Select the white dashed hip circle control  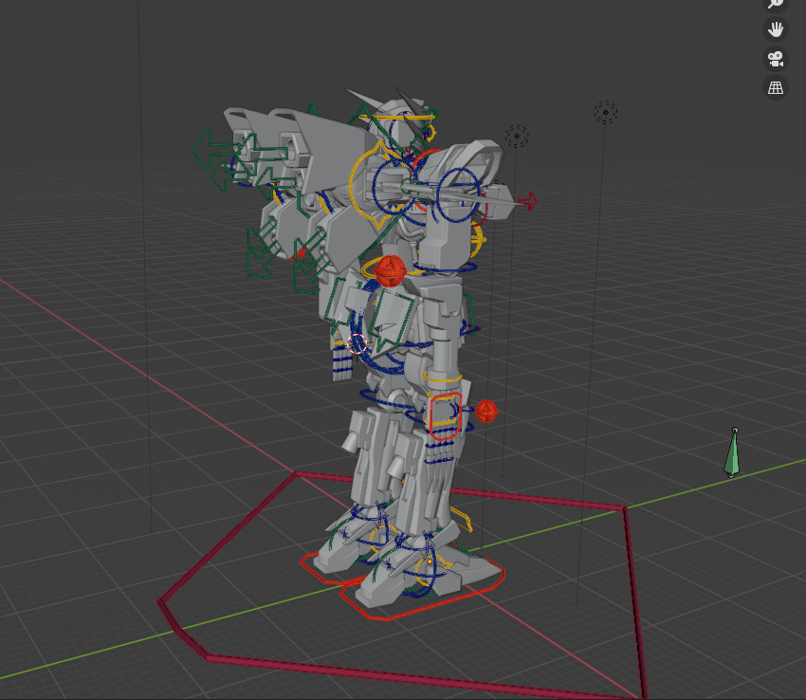356,345
